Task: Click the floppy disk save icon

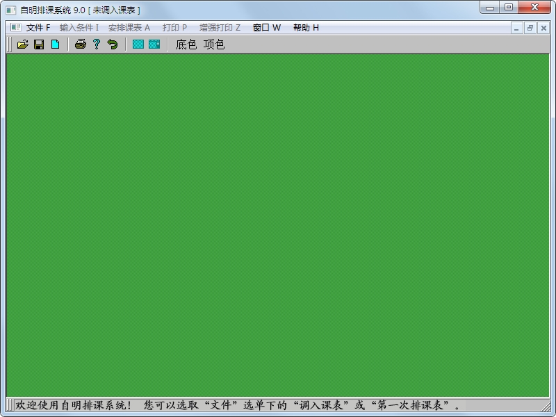Action: pyautogui.click(x=39, y=44)
